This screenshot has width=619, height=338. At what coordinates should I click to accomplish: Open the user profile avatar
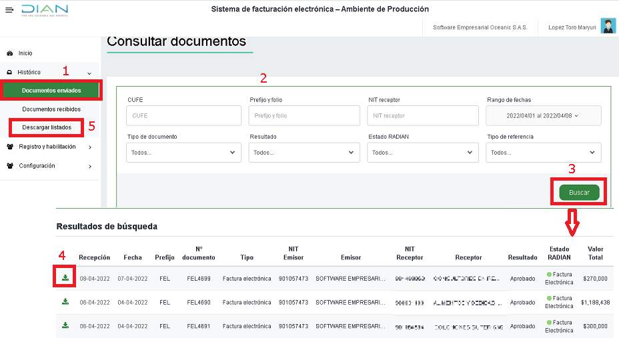[x=608, y=27]
